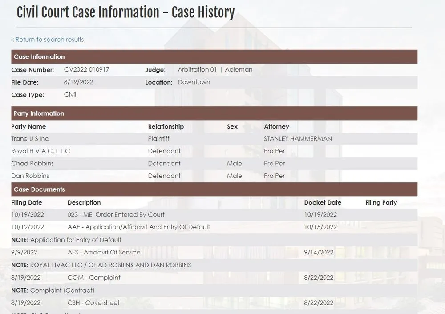Image resolution: width=445 pixels, height=314 pixels.
Task: Open the CSH - Coversheet entry
Action: coord(93,303)
